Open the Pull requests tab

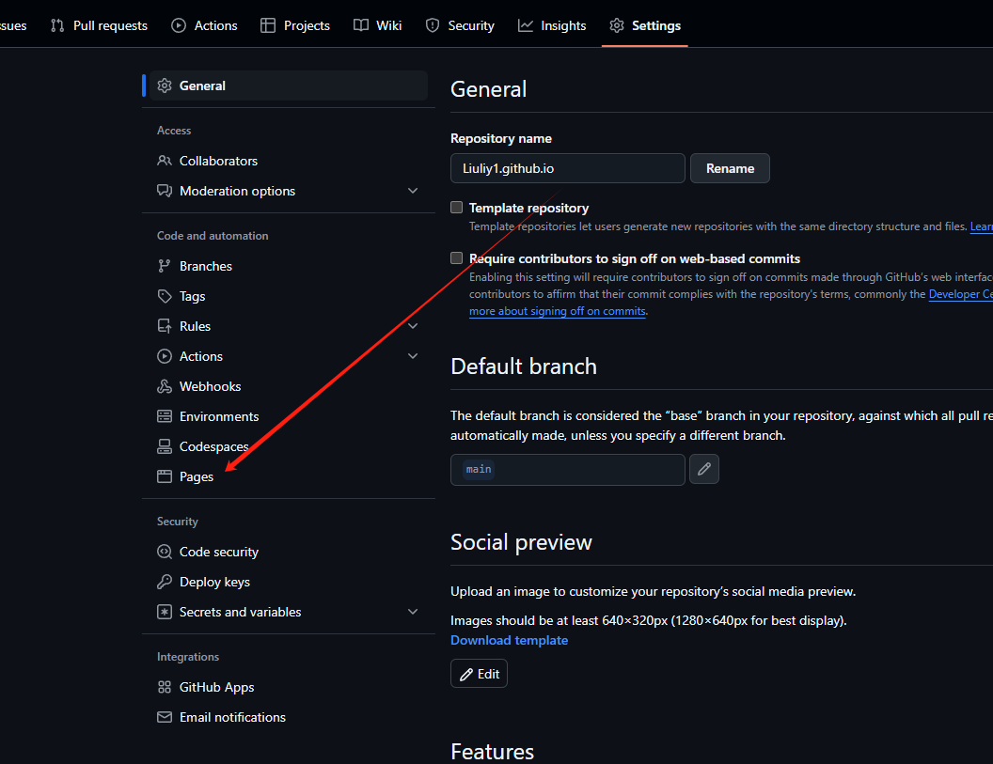[x=99, y=25]
